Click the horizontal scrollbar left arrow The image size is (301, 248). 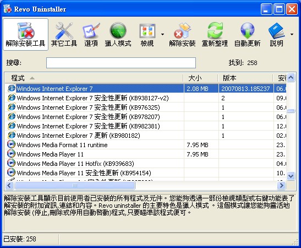click(9, 186)
